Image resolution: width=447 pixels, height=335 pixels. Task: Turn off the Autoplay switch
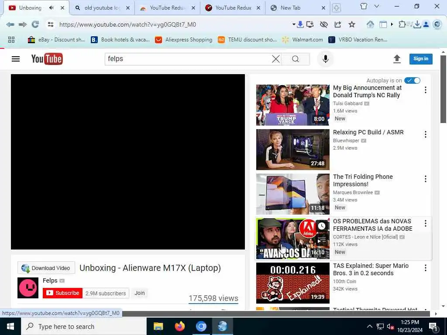coord(412,81)
